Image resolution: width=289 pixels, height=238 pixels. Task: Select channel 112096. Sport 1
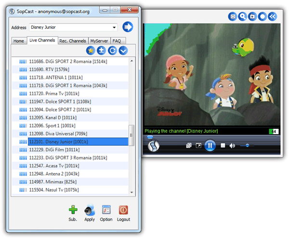(70, 125)
